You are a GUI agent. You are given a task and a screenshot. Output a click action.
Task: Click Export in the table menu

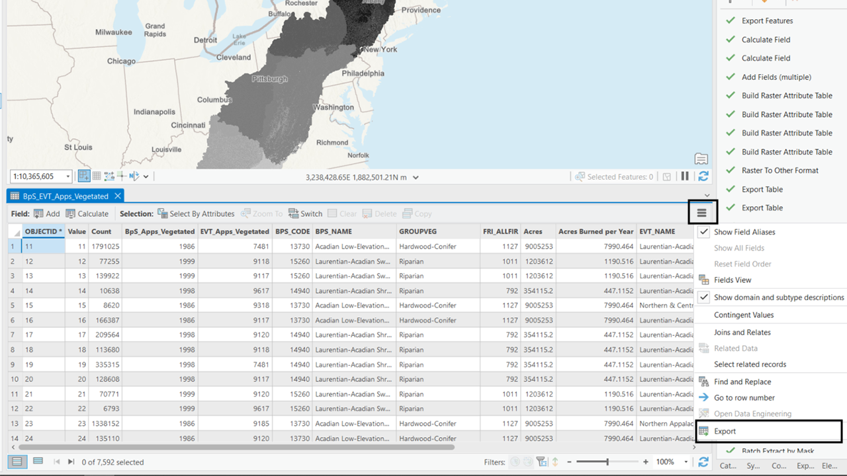point(725,431)
